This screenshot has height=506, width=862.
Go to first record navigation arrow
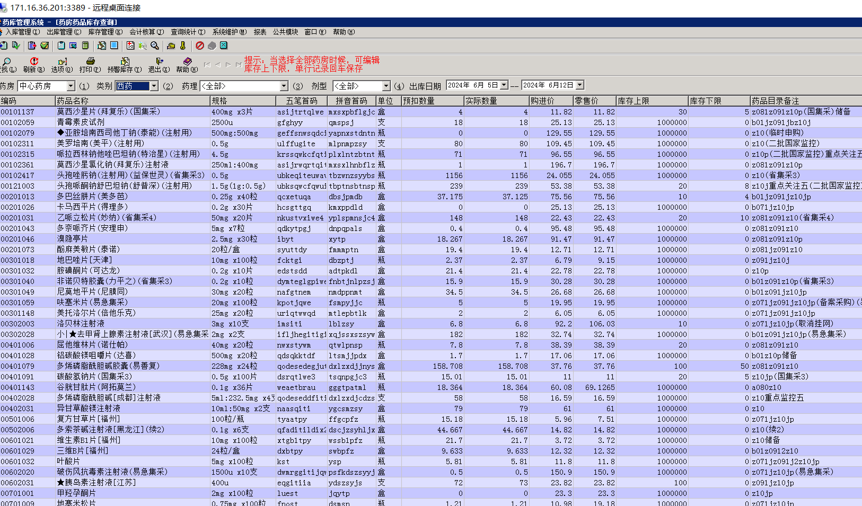coord(207,65)
